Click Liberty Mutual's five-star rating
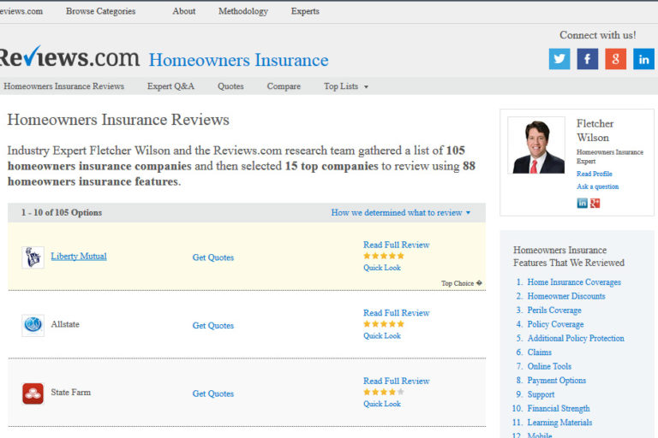This screenshot has width=658, height=438. tap(384, 256)
